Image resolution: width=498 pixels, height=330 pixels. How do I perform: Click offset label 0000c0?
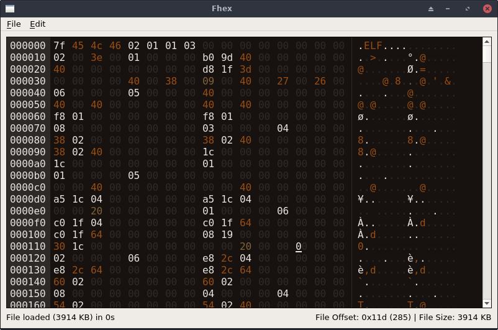(27, 188)
